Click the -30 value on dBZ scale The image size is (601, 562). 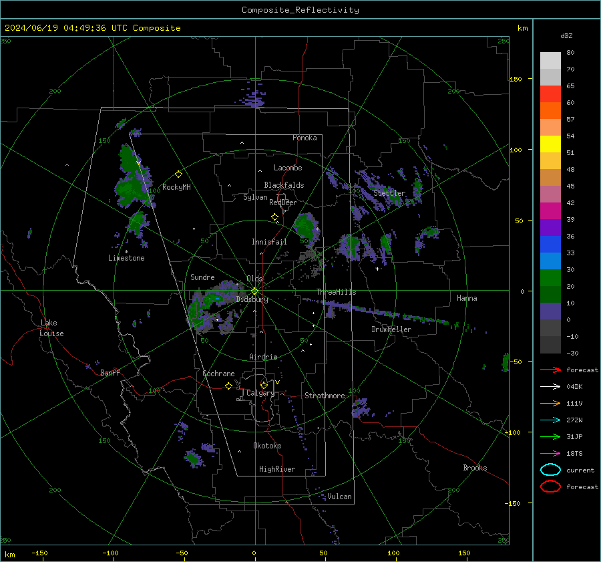[x=573, y=353]
